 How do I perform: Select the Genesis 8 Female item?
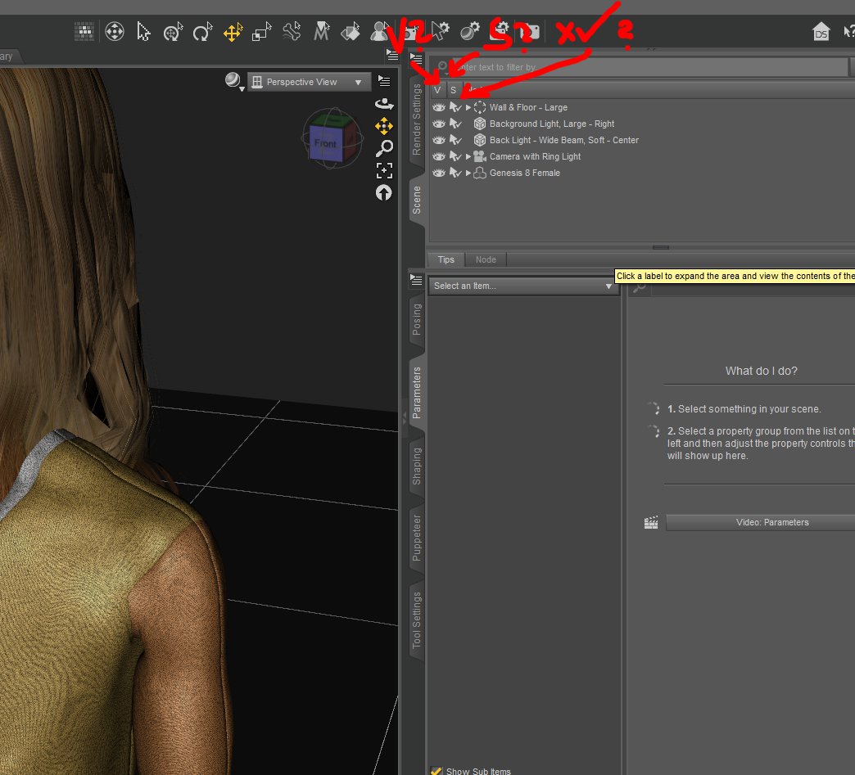click(x=525, y=173)
